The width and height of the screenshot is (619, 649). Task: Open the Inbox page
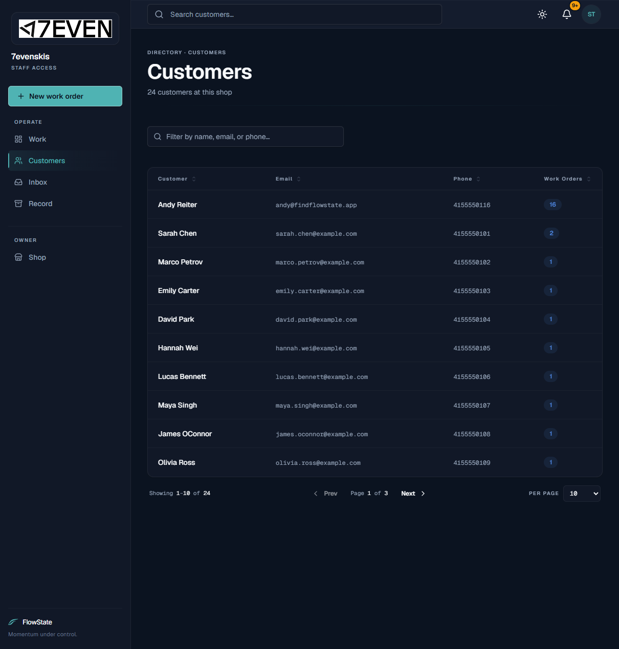coord(65,182)
